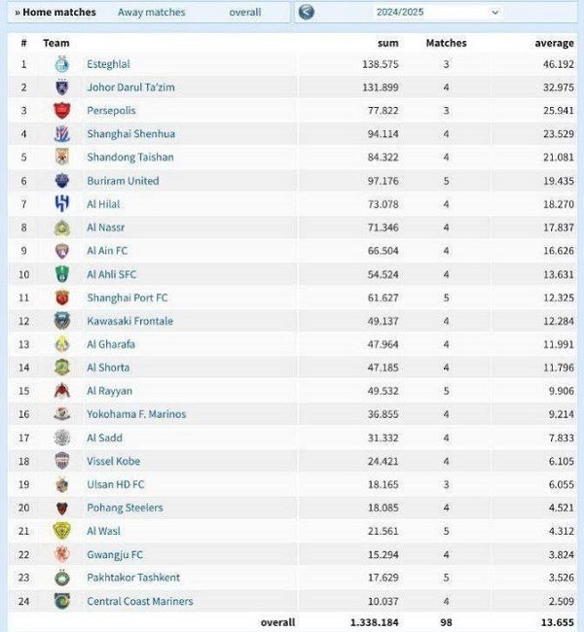Open the Shanghai Shenhua team link
Screen dimensions: 584x632
tap(130, 134)
